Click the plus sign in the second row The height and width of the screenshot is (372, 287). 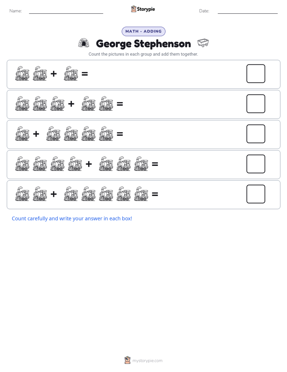click(71, 104)
